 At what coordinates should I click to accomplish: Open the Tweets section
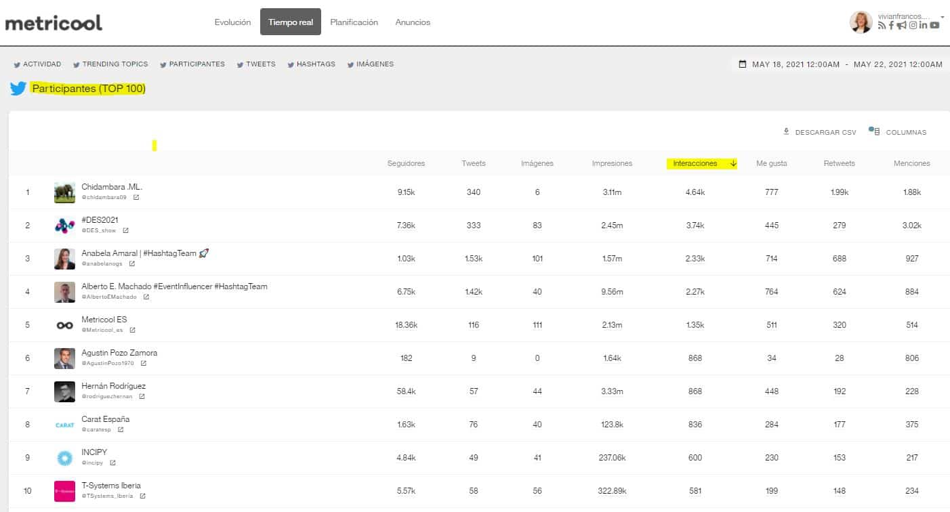click(x=256, y=64)
